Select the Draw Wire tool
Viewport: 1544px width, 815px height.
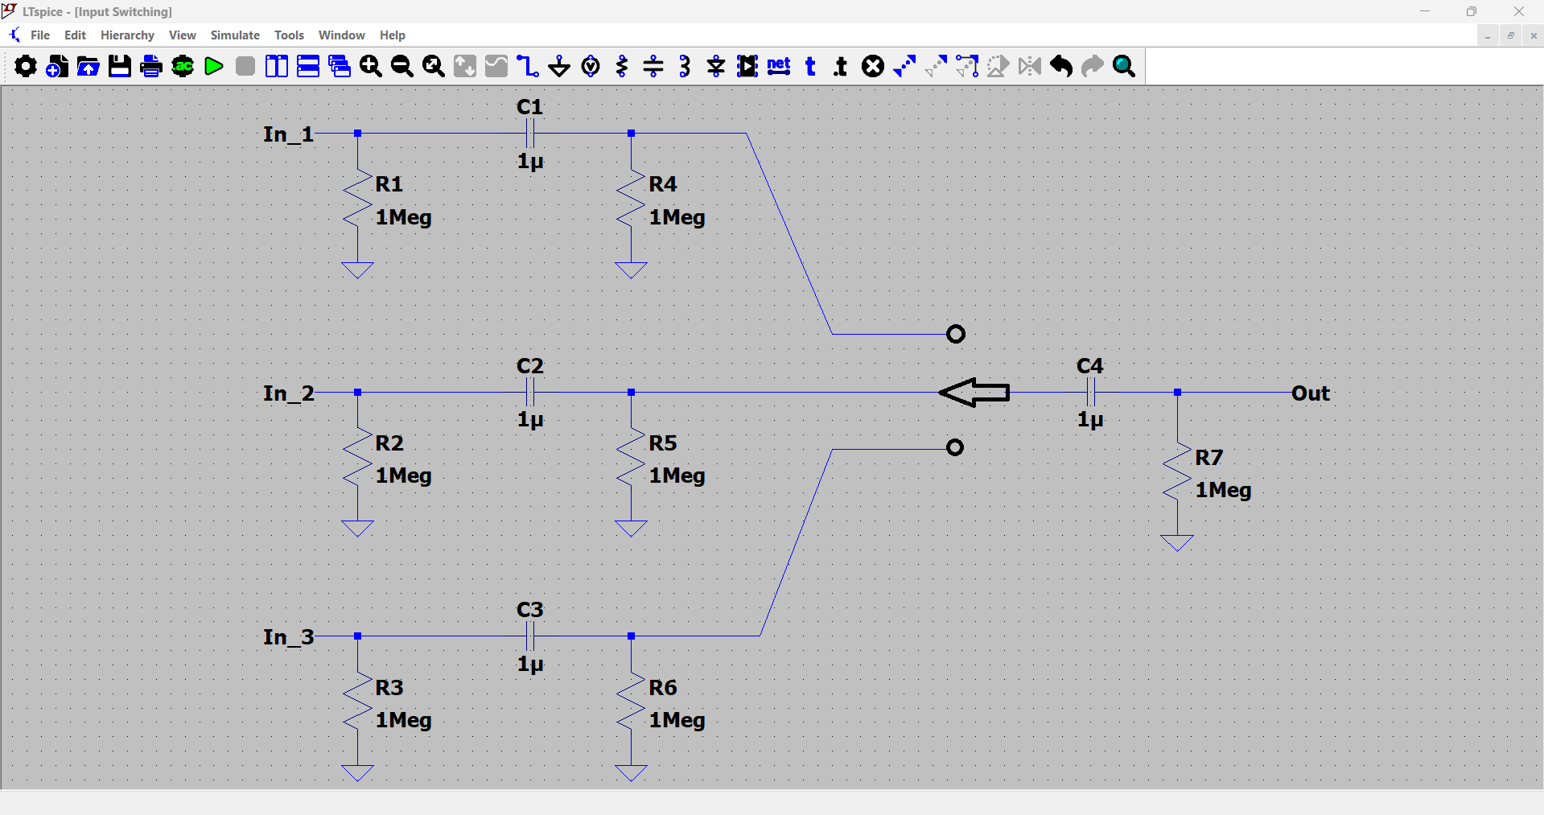pyautogui.click(x=528, y=66)
